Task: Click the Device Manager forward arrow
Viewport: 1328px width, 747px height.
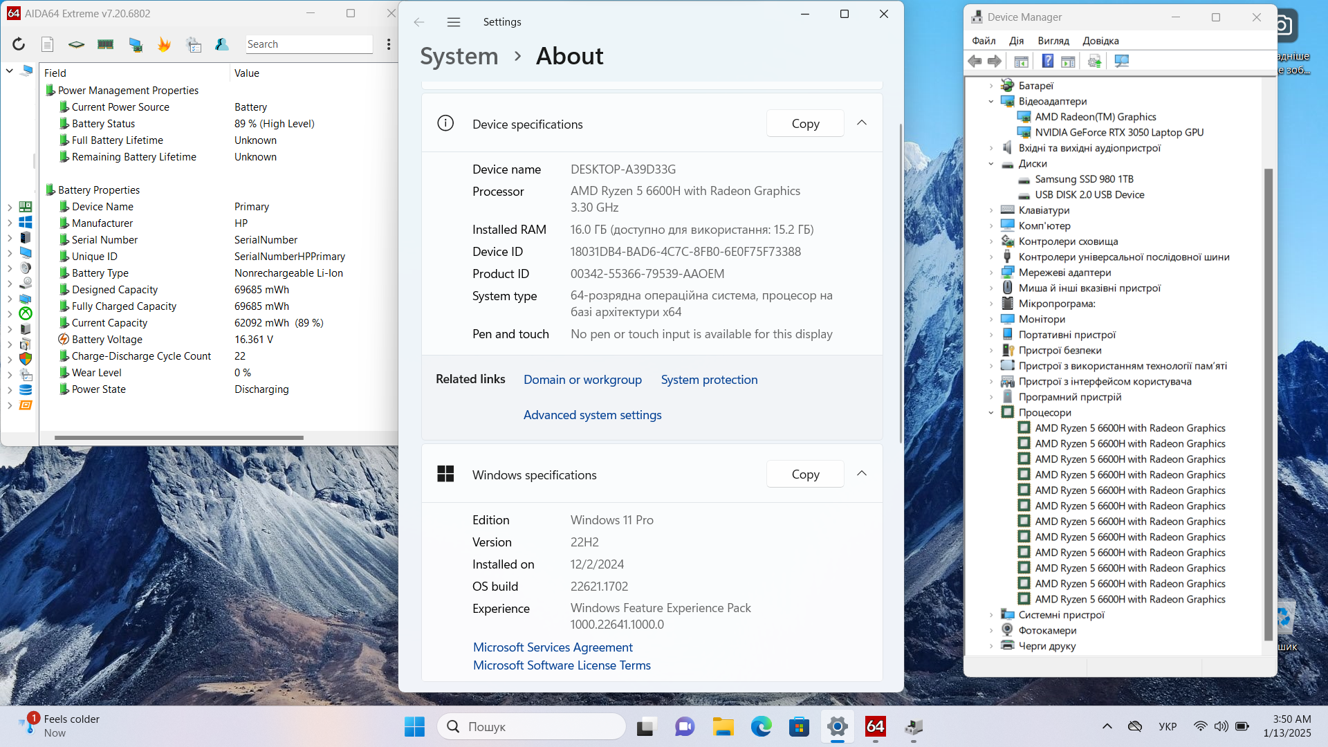Action: point(995,62)
